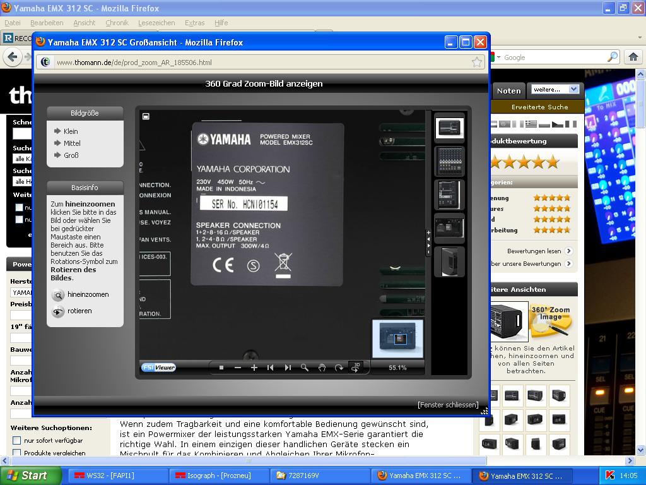Select the third thumbnail in viewer image strip
Image resolution: width=646 pixels, height=485 pixels.
[449, 195]
